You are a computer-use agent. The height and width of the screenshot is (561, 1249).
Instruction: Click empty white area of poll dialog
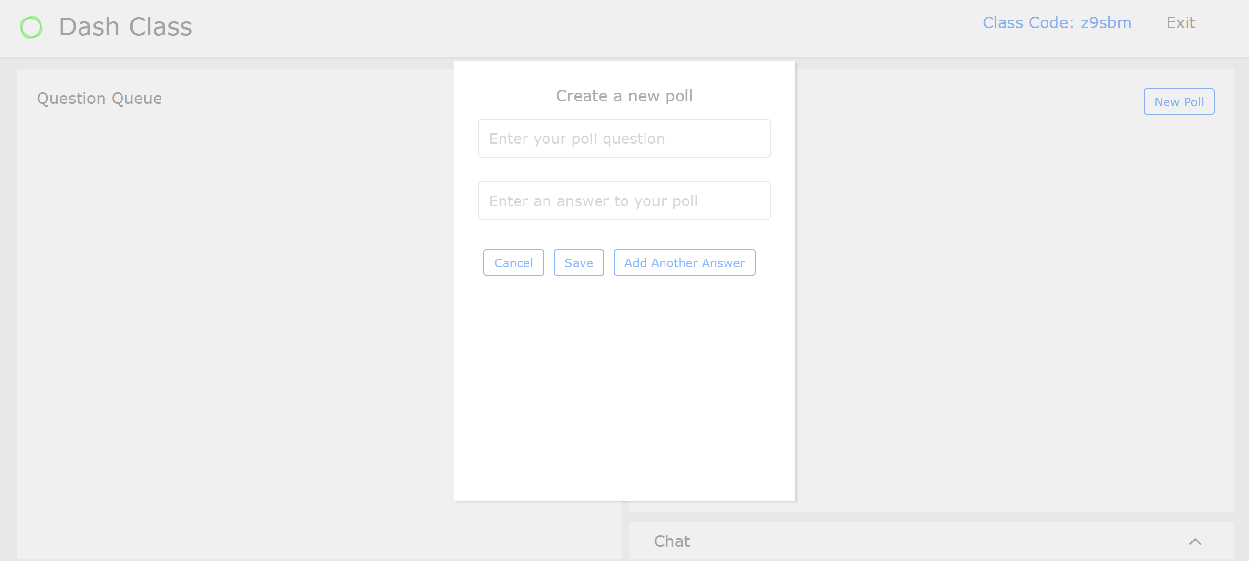point(624,390)
